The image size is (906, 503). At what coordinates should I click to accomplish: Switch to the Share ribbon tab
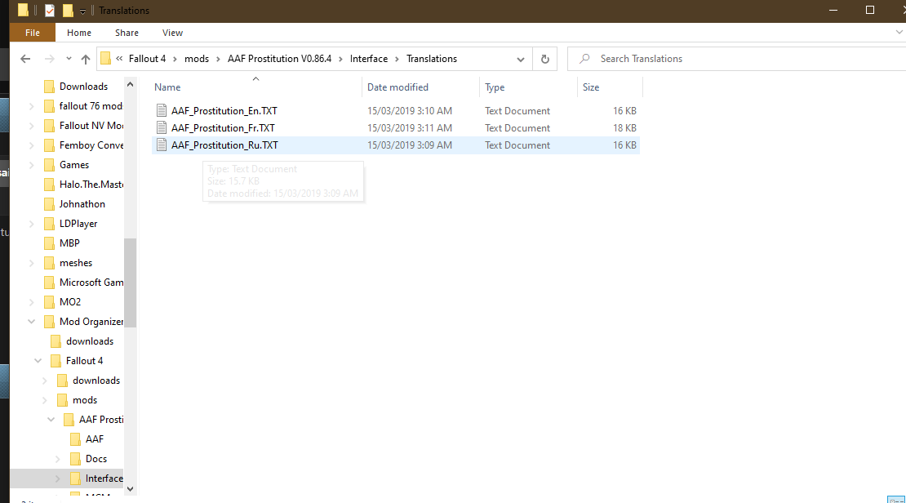(127, 33)
